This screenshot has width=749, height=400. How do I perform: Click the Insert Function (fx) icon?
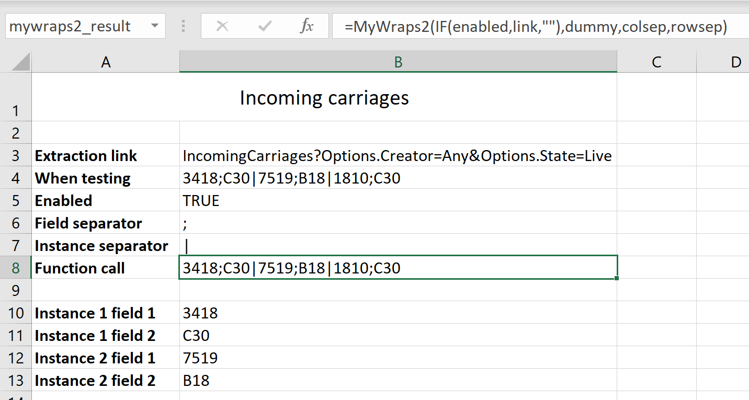tap(308, 26)
